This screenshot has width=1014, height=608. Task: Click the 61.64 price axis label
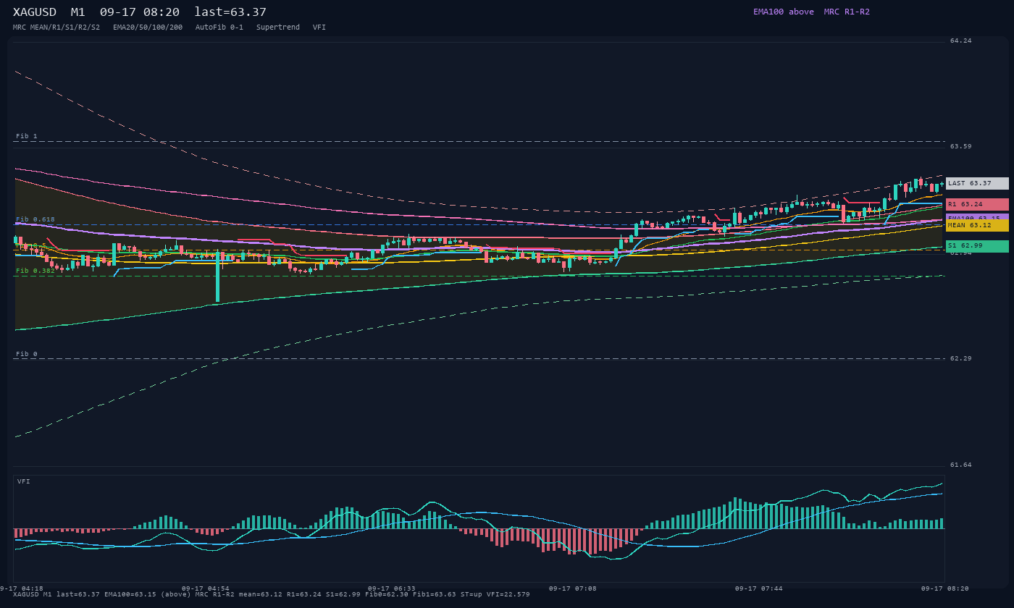(x=961, y=465)
